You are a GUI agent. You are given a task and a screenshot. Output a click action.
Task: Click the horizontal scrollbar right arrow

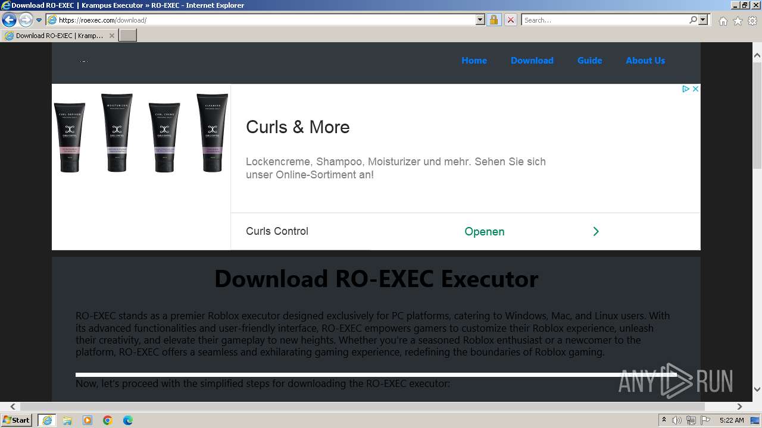click(x=739, y=407)
